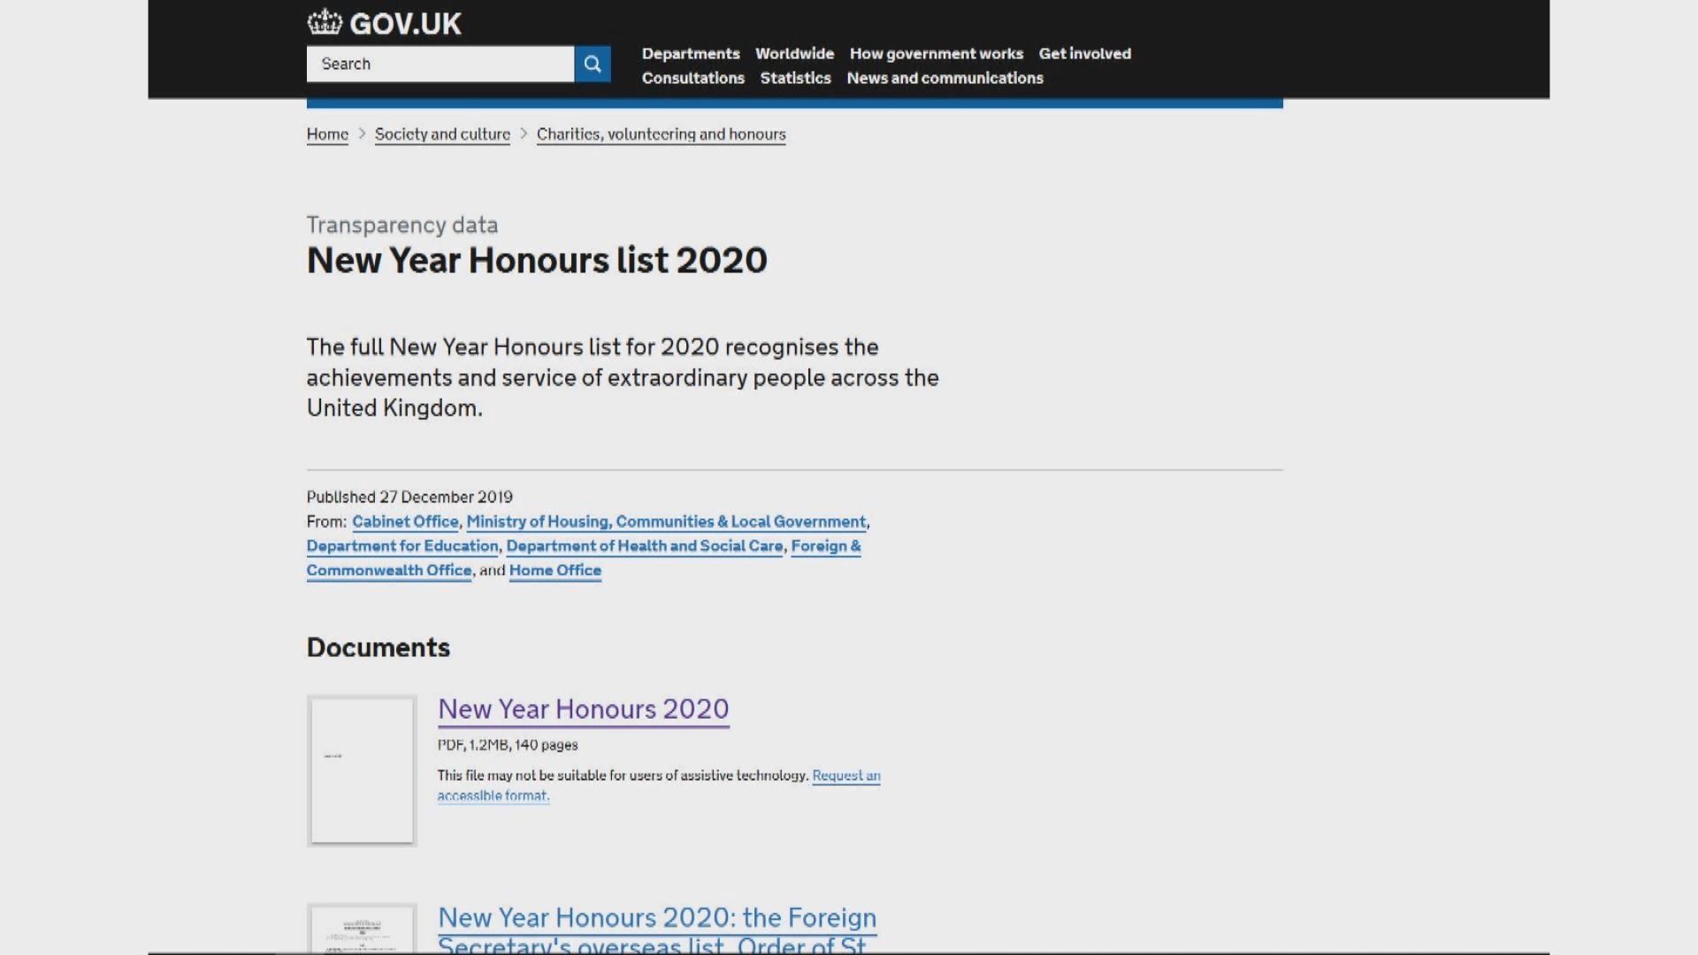1698x955 pixels.
Task: Select Consultations in the header navigation
Action: coord(692,78)
